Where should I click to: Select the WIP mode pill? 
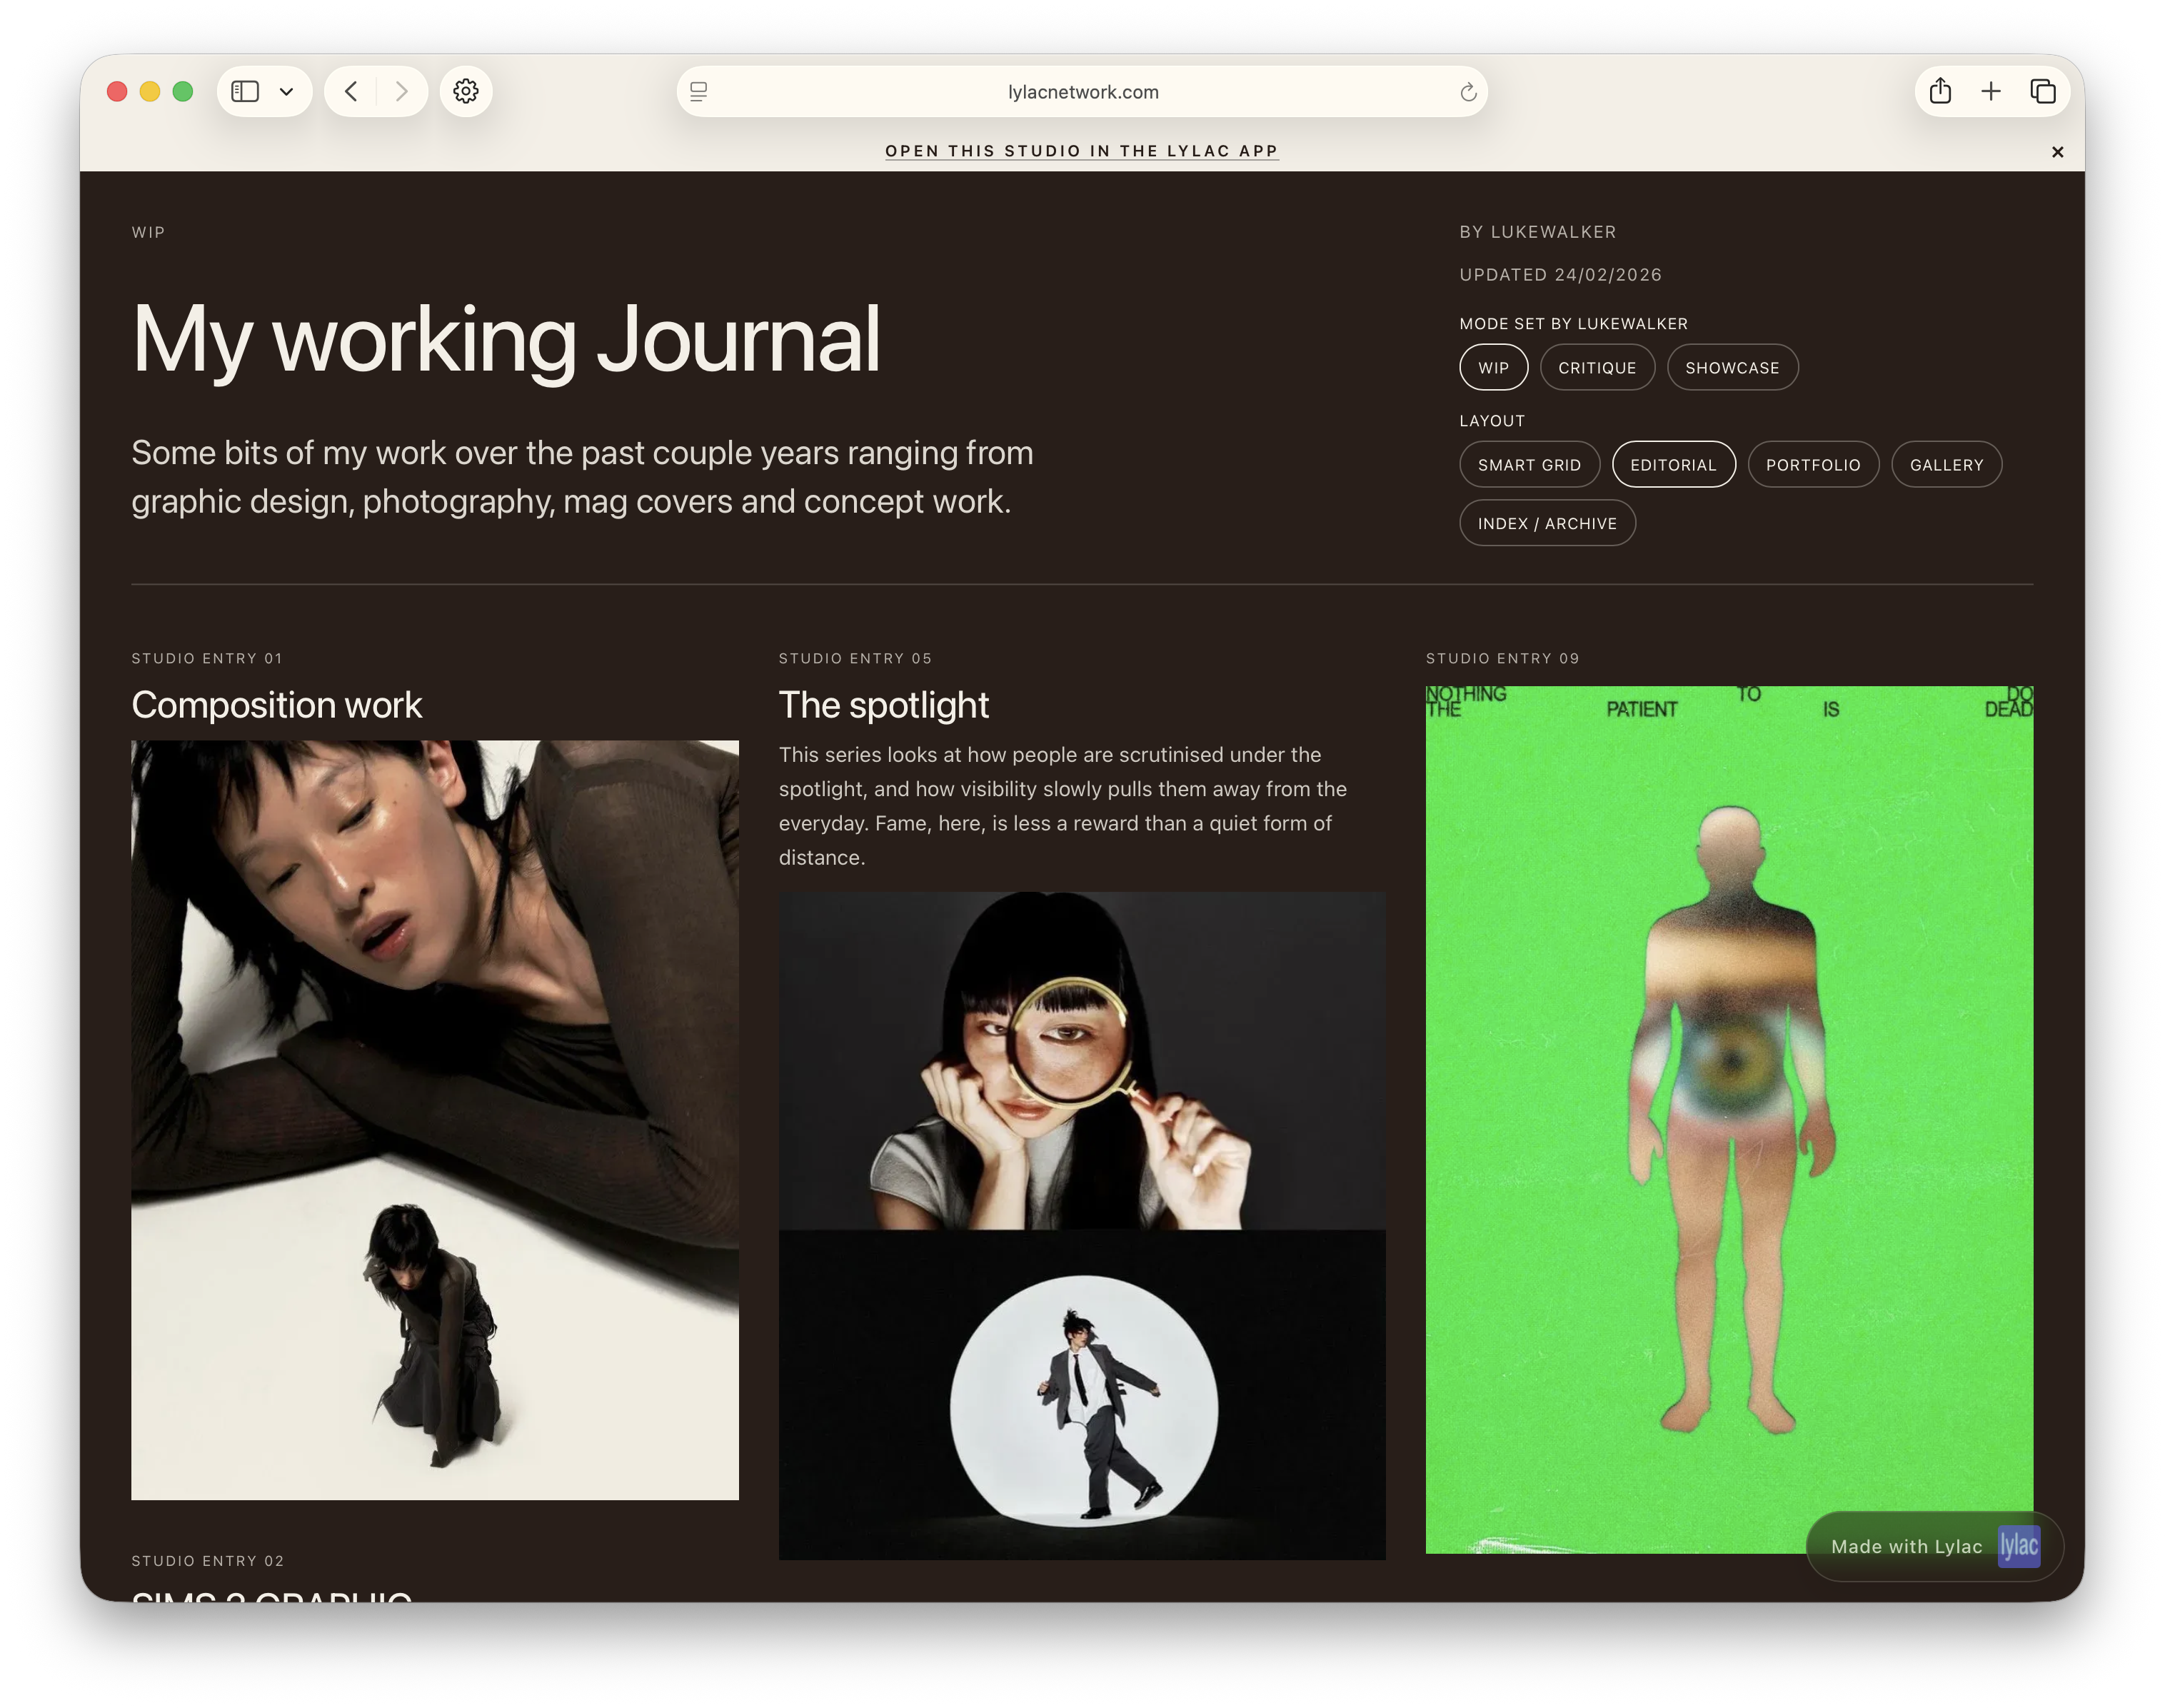pyautogui.click(x=1493, y=367)
